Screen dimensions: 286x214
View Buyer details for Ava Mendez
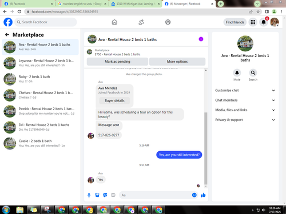tap(114, 100)
